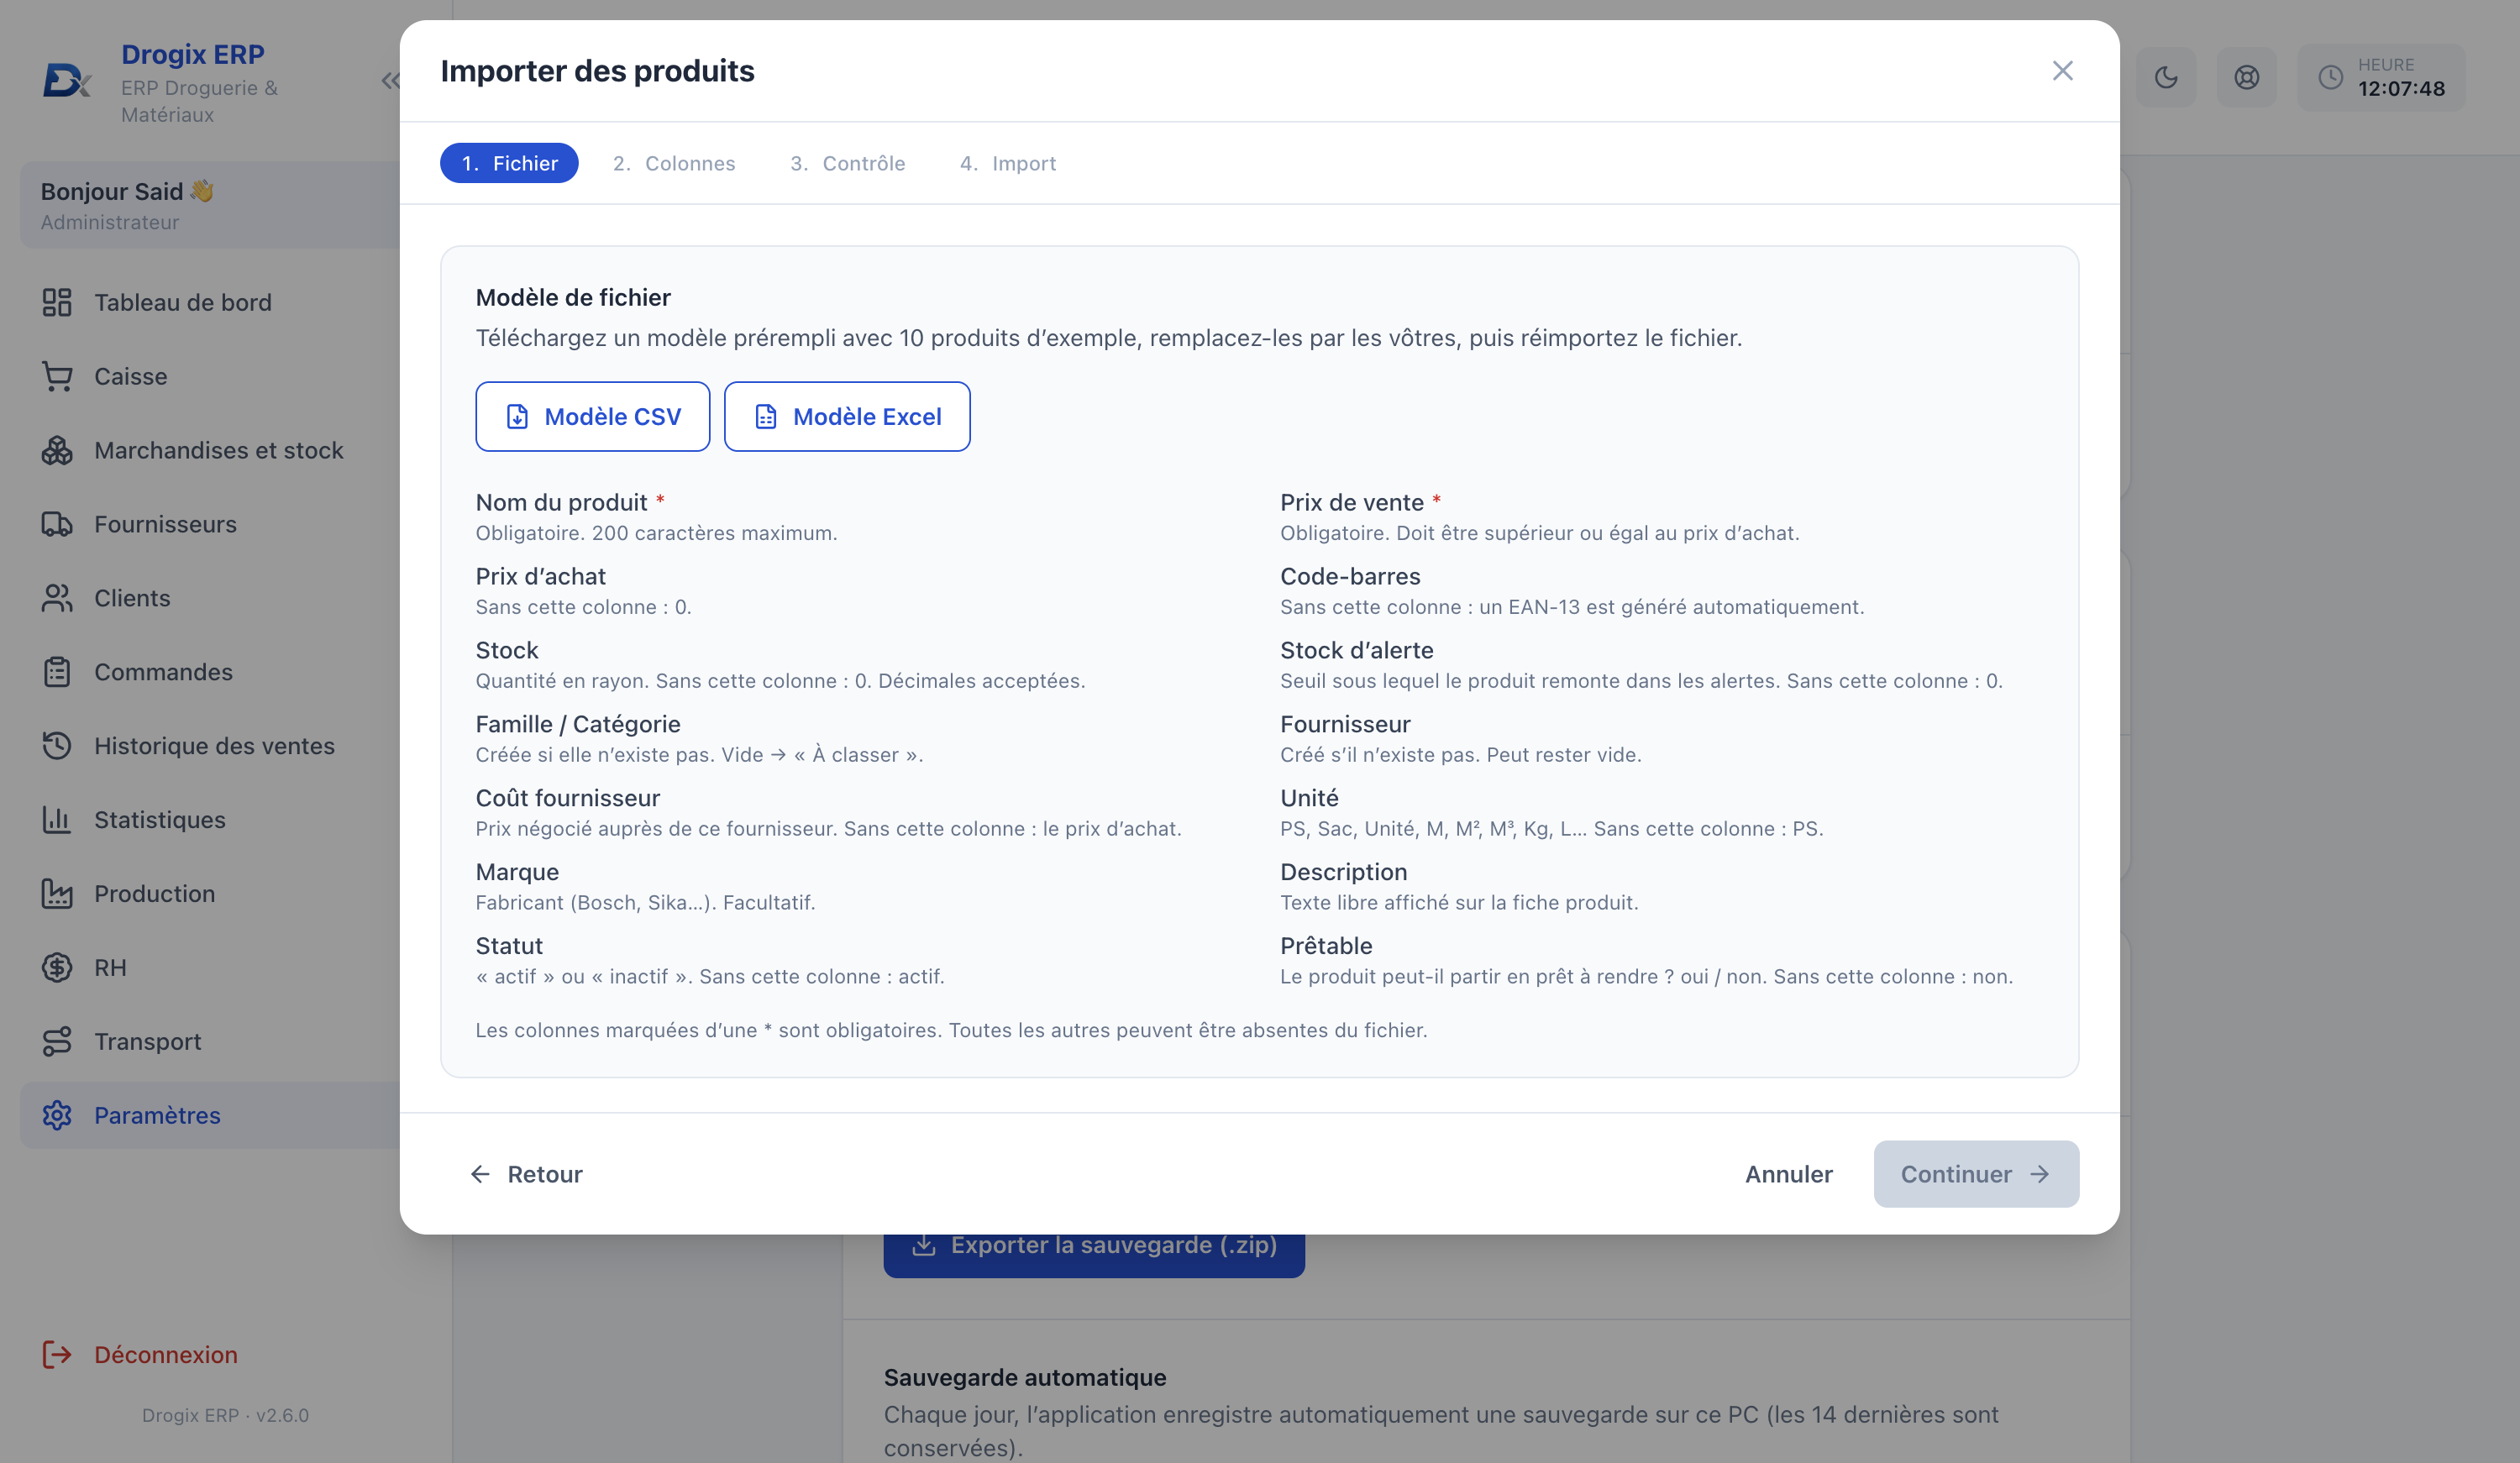Screen dimensions: 2520x1463
Task: Click the 'Prix de vente' field label
Action: (1352, 502)
